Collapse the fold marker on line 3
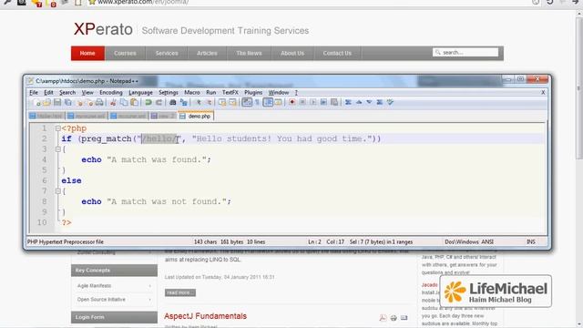Viewport: 583px width, 328px height. (x=57, y=149)
